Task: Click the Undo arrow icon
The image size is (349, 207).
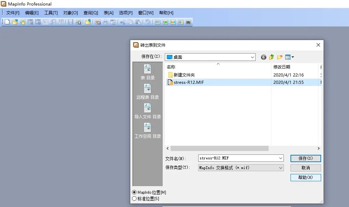Action: point(148,22)
